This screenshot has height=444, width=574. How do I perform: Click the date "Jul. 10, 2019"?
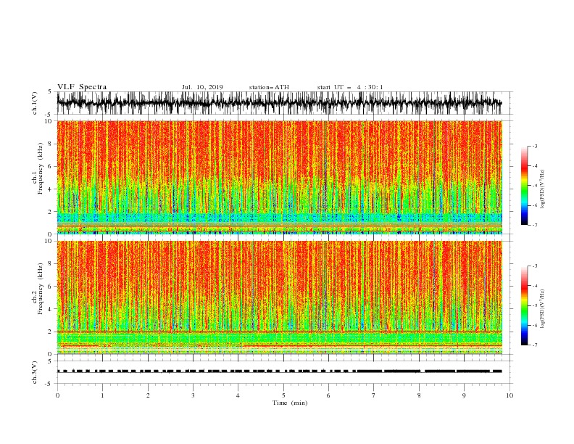(x=202, y=87)
